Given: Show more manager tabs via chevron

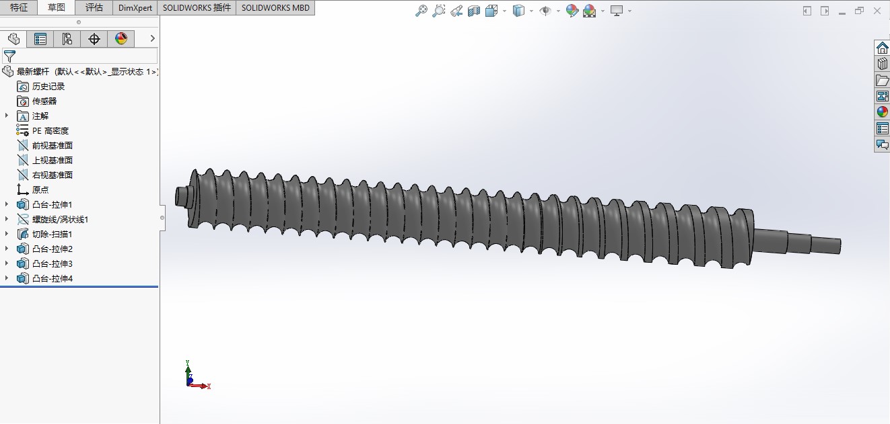Looking at the screenshot, I should point(152,39).
